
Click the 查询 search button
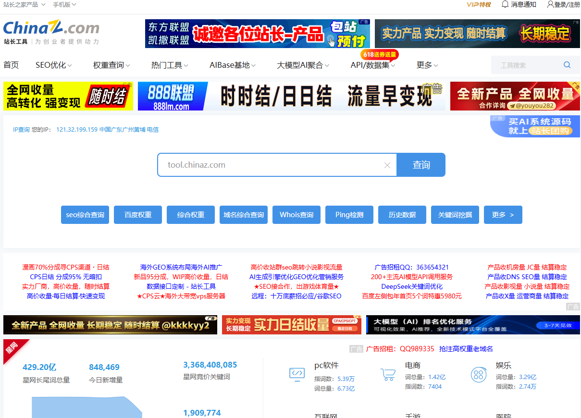pos(421,165)
